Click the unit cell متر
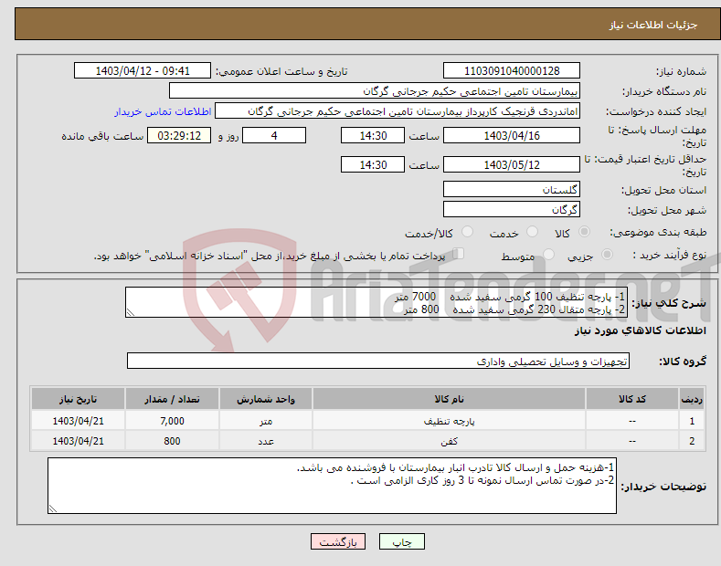This screenshot has height=566, width=721. 266,421
